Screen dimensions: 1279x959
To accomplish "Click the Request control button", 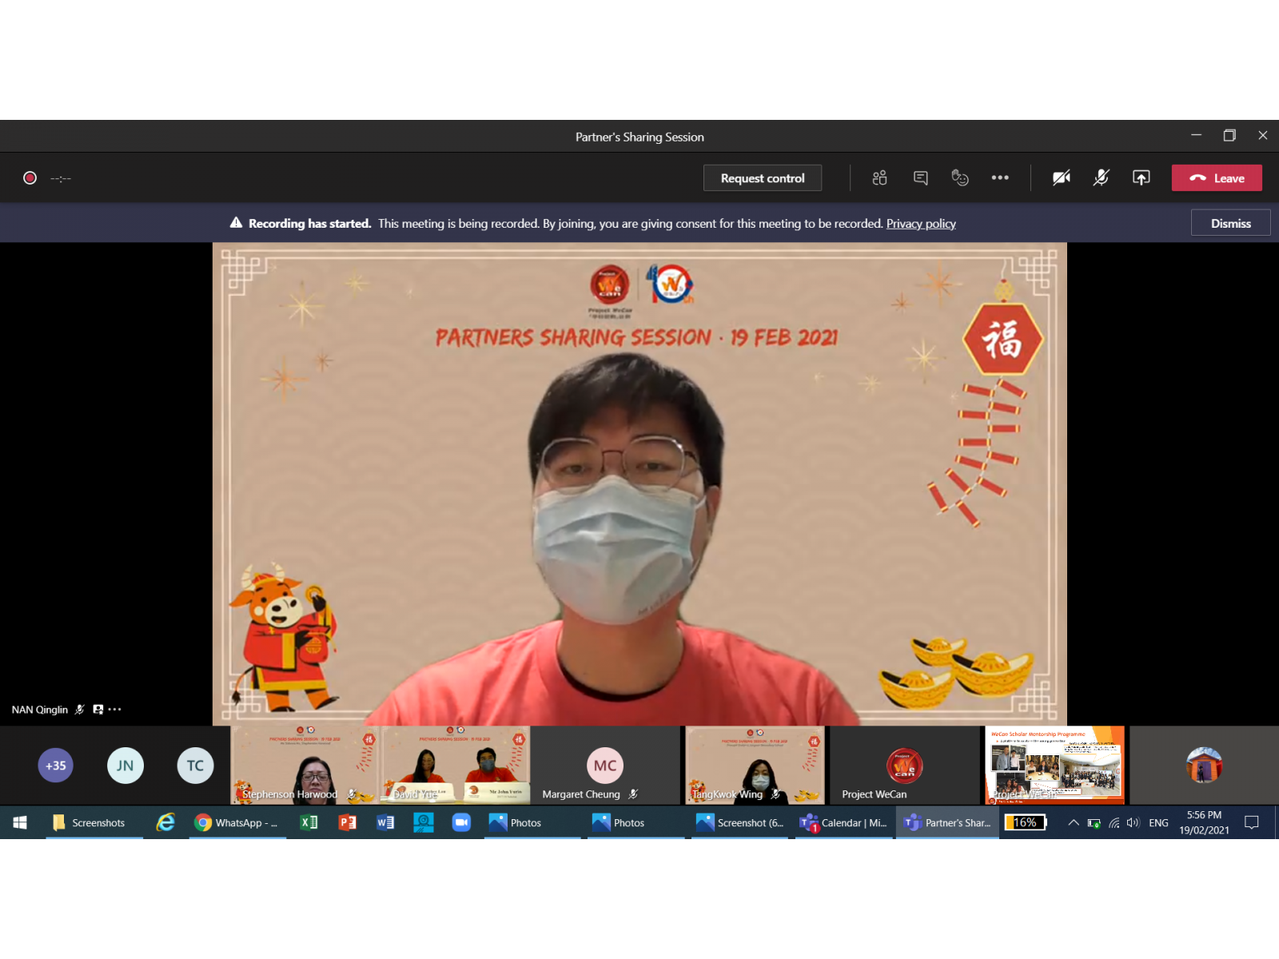I will click(x=762, y=177).
